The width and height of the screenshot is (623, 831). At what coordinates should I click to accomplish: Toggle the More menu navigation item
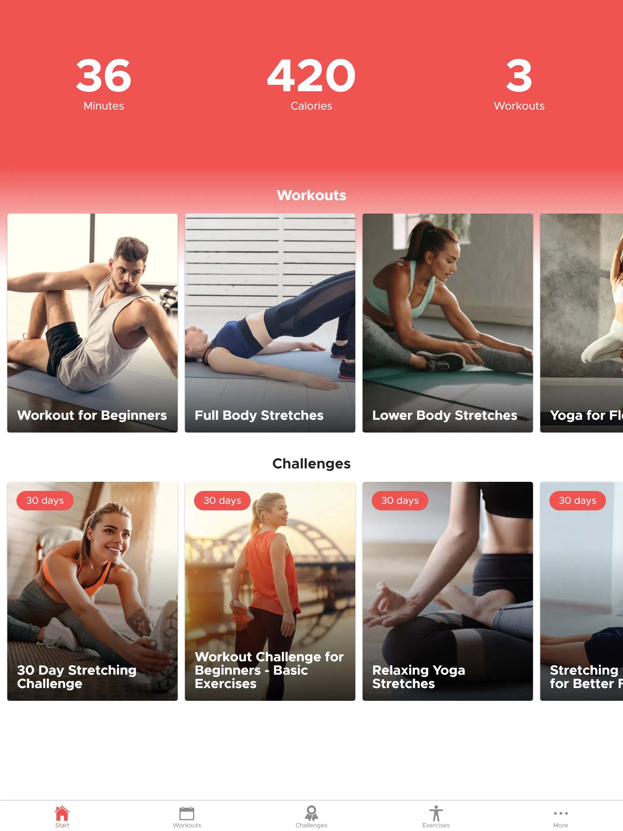[x=561, y=813]
